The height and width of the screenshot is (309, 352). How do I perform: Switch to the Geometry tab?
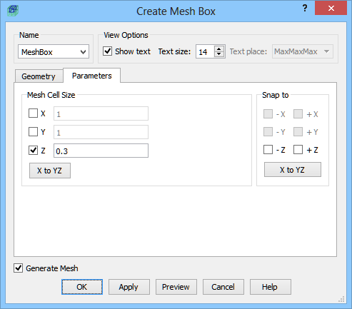[39, 76]
